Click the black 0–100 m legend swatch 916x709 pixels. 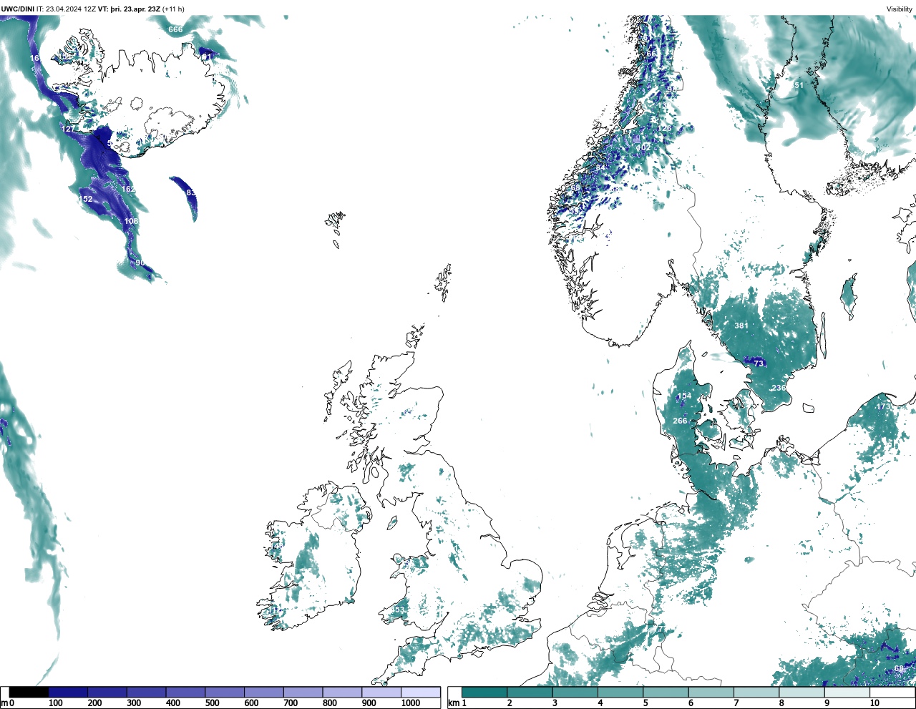pos(29,692)
